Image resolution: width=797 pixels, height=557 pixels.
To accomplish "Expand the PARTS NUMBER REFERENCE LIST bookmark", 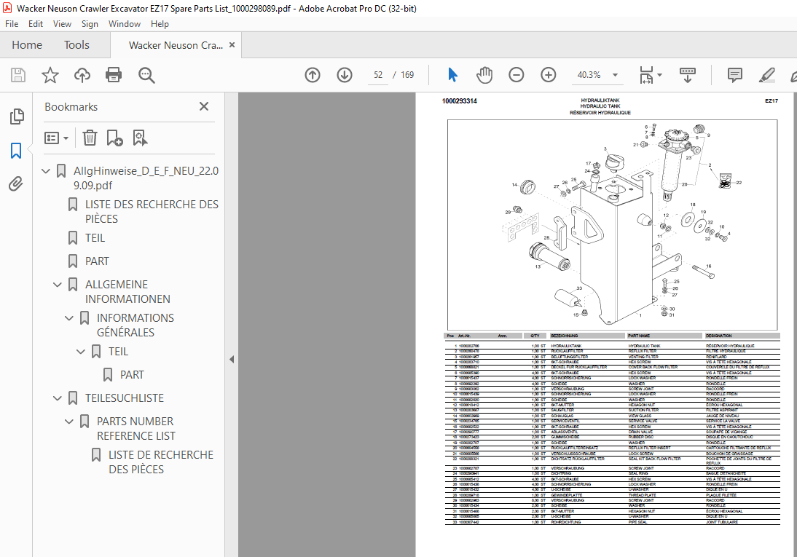I will click(x=68, y=421).
